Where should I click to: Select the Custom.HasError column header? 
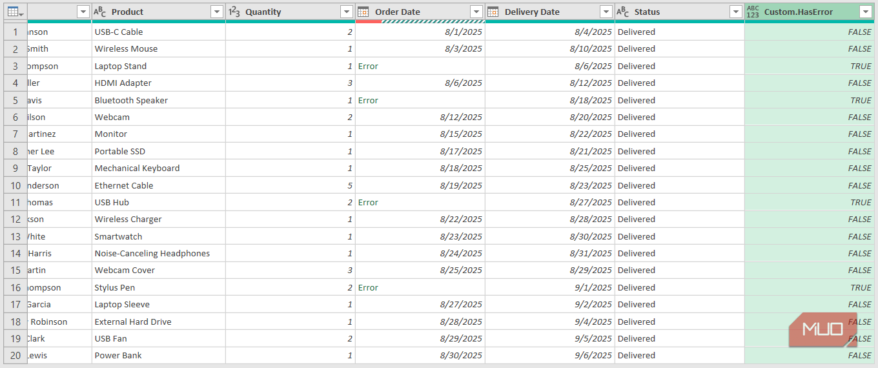click(810, 12)
